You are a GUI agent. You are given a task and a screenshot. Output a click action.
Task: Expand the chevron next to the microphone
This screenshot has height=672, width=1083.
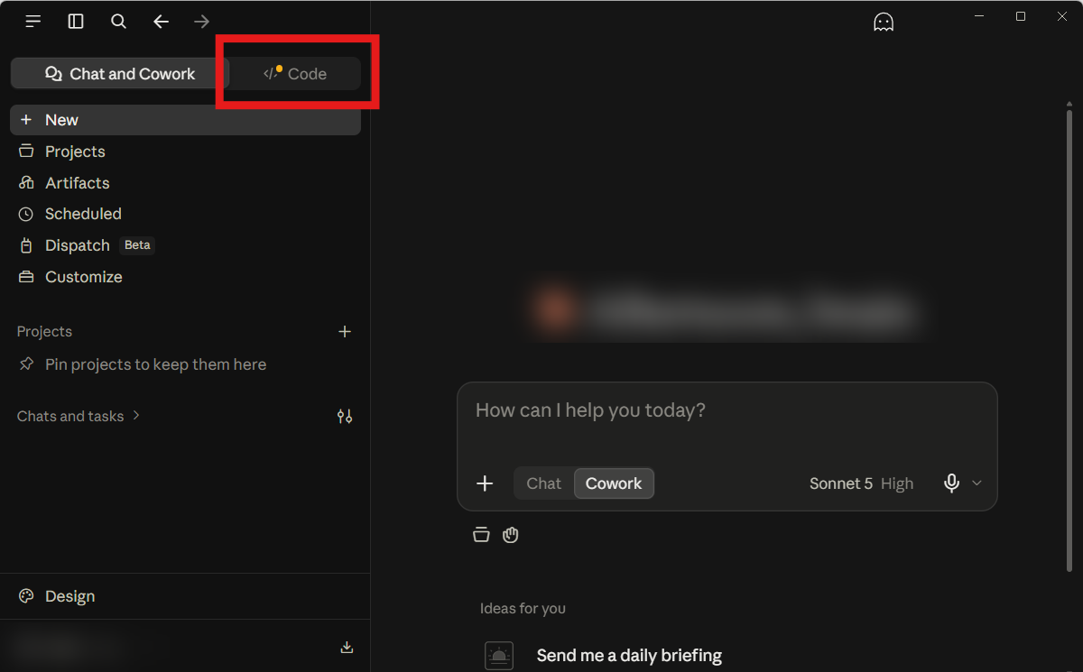[x=977, y=483]
